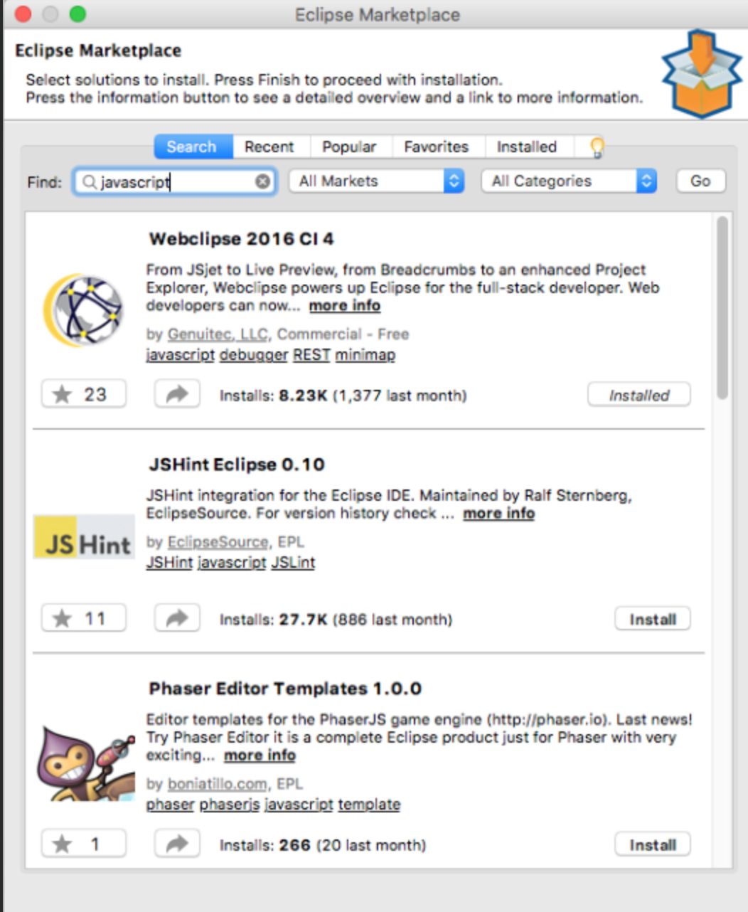Click the Webclipse globe logo
Image resolution: width=748 pixels, height=912 pixels.
(83, 310)
